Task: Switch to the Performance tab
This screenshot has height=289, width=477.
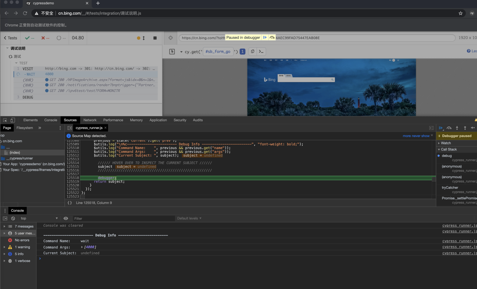Action: click(x=113, y=120)
